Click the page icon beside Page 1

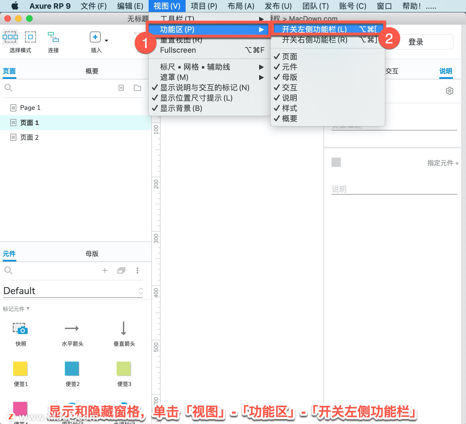pyautogui.click(x=13, y=108)
